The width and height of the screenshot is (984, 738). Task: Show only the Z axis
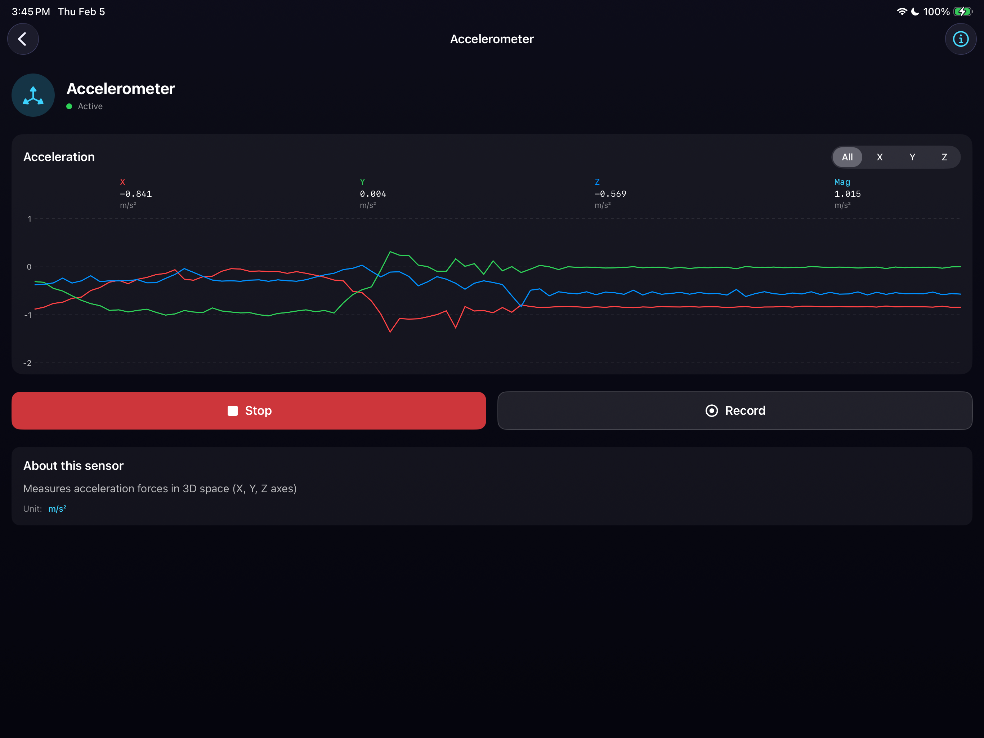[944, 157]
